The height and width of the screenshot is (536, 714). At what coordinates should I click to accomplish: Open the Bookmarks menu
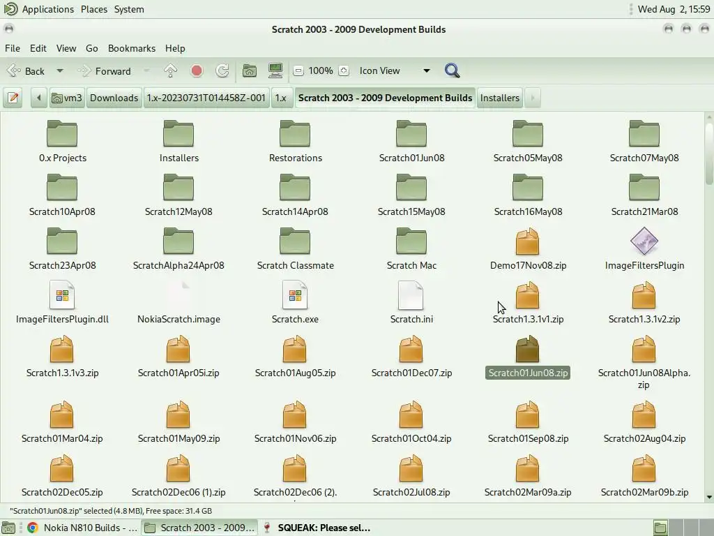[132, 48]
